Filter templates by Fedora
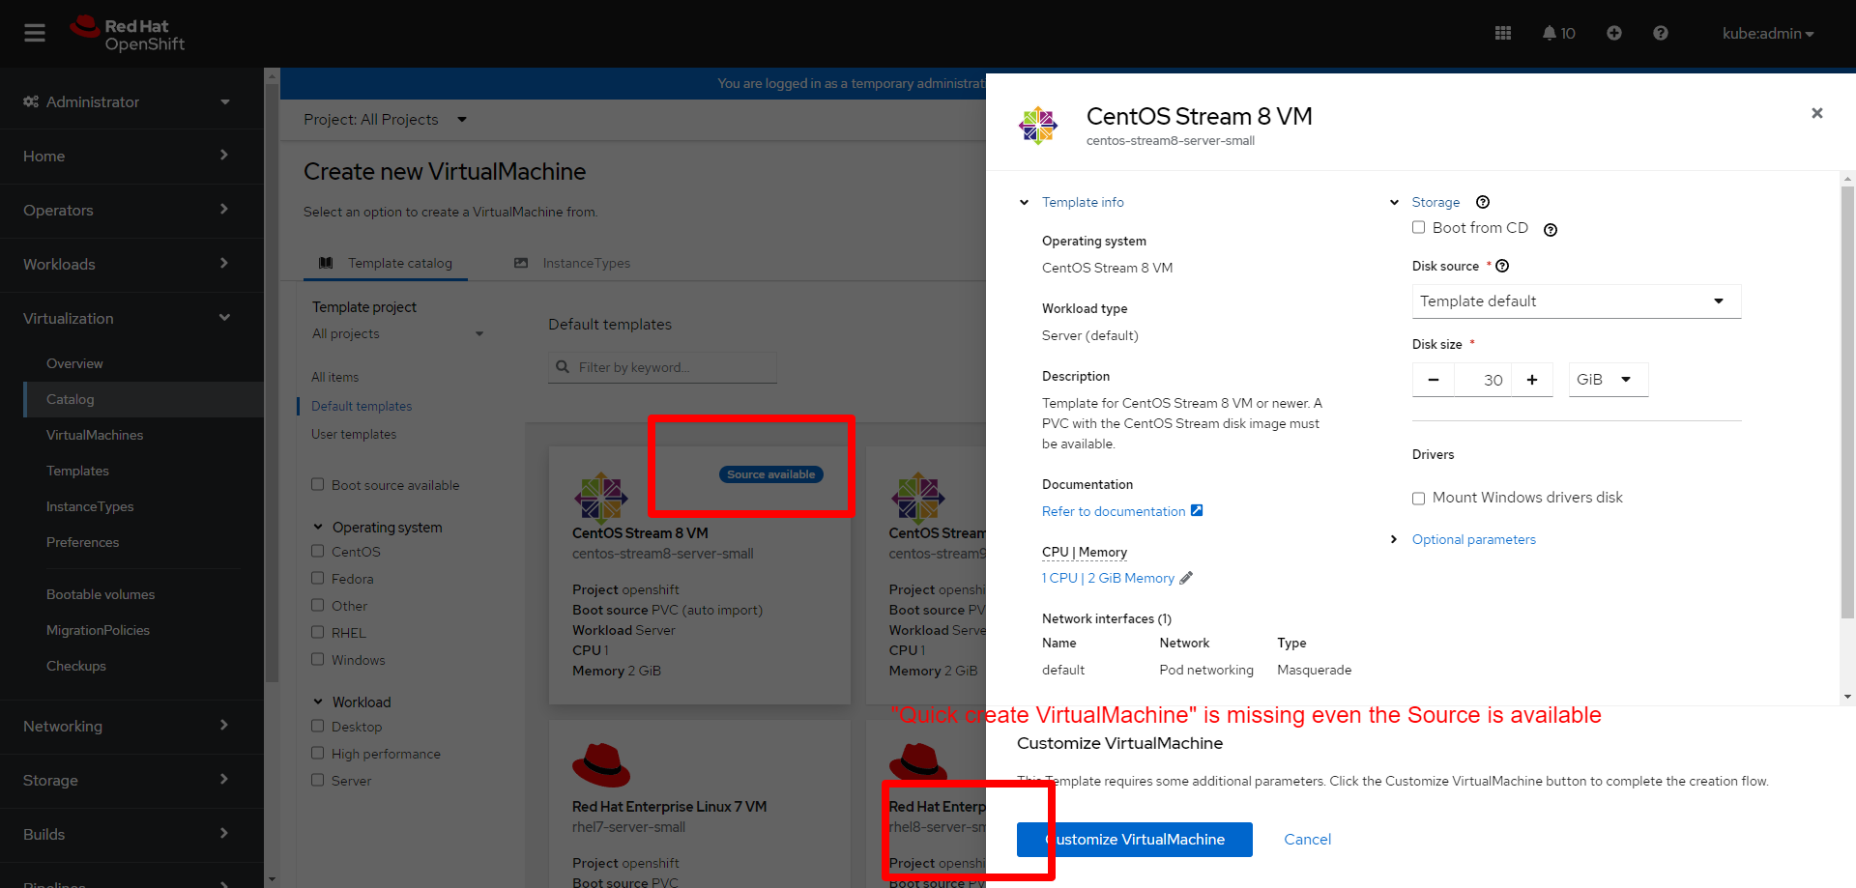1856x888 pixels. tap(317, 579)
